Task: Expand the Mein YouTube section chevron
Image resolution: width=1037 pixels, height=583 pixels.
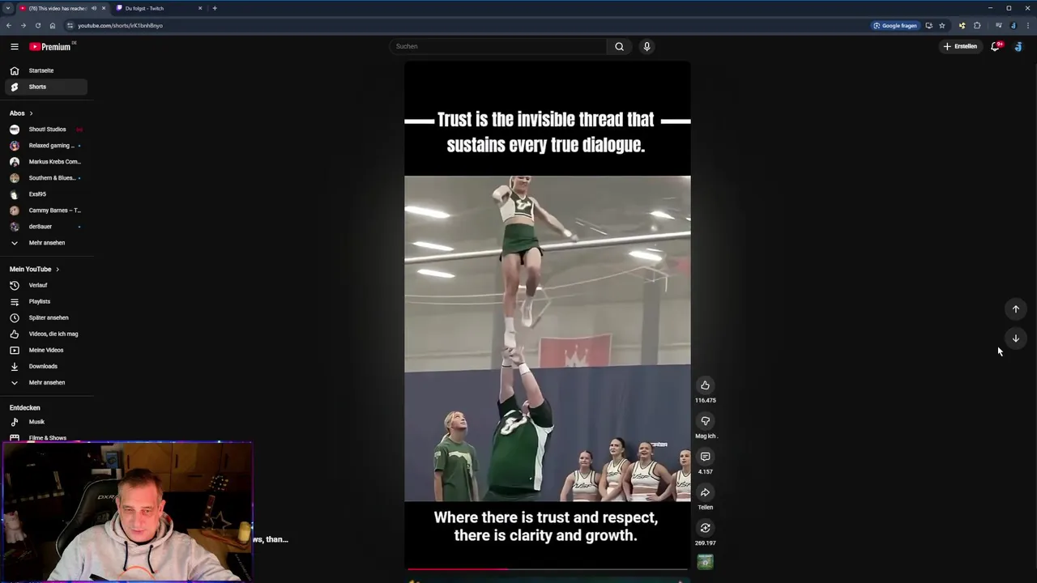Action: tap(57, 269)
